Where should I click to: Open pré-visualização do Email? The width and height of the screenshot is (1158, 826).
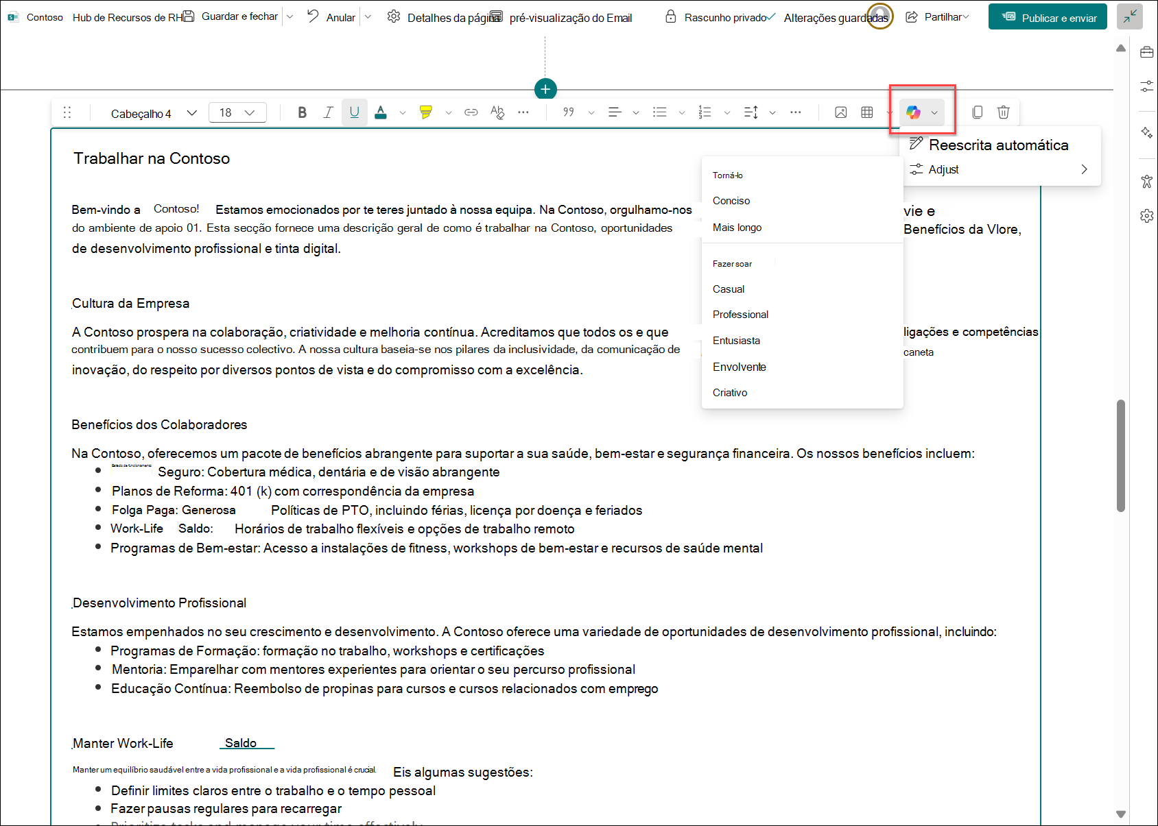point(561,17)
